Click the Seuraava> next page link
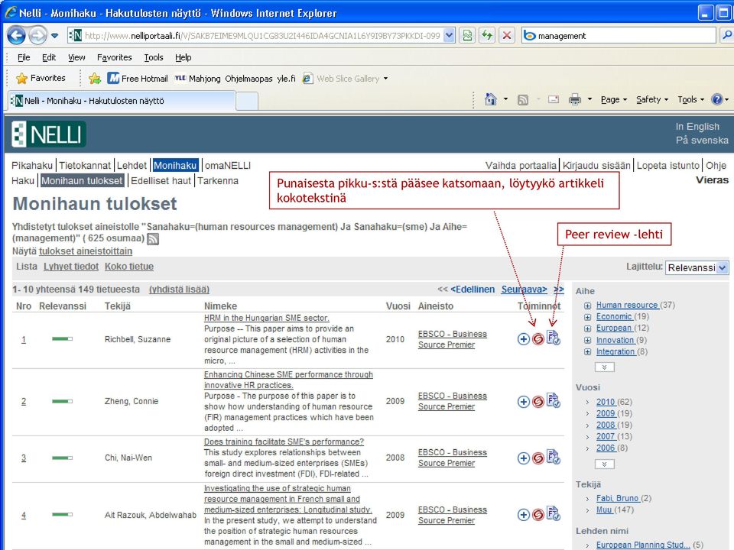The height and width of the screenshot is (550, 734). coord(524,290)
